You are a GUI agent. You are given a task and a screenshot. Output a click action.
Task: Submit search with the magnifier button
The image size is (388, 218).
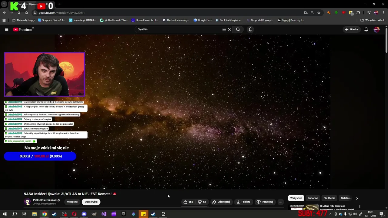point(238,29)
